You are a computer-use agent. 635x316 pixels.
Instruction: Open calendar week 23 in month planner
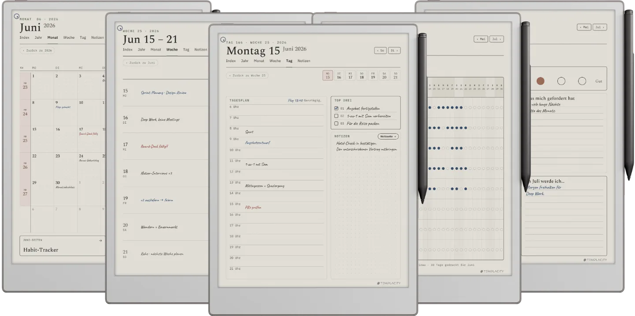pyautogui.click(x=25, y=86)
